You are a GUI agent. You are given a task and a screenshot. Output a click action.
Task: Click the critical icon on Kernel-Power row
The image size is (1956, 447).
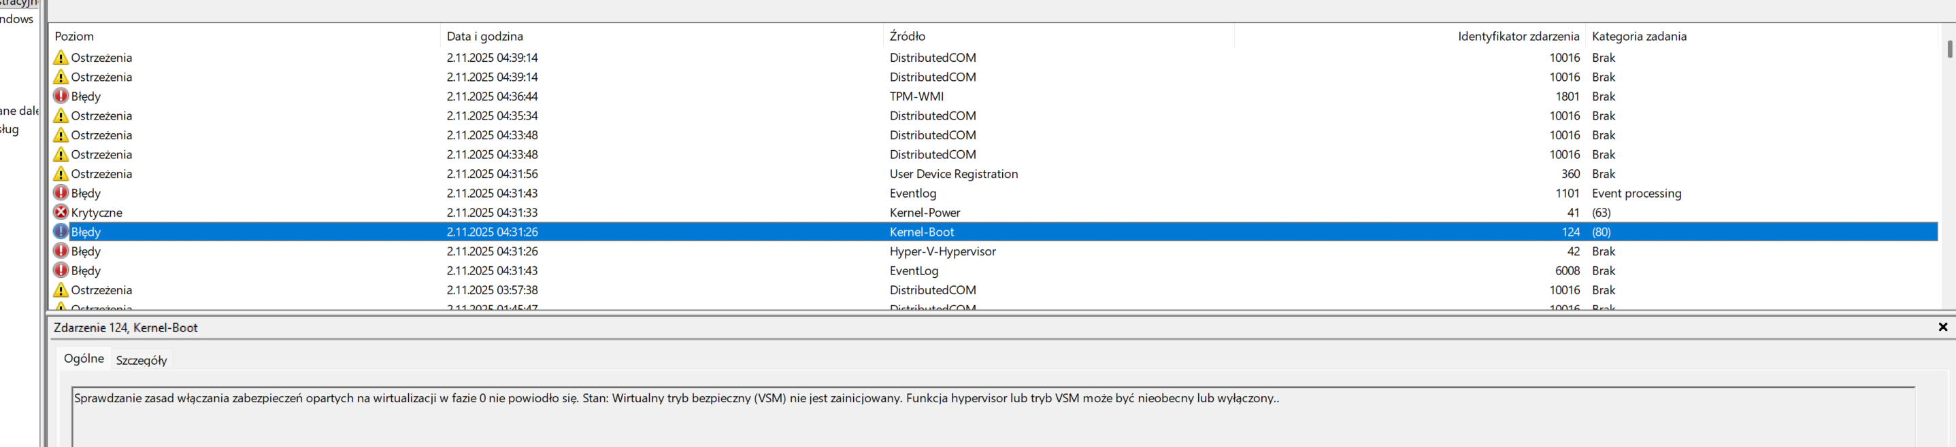(61, 212)
